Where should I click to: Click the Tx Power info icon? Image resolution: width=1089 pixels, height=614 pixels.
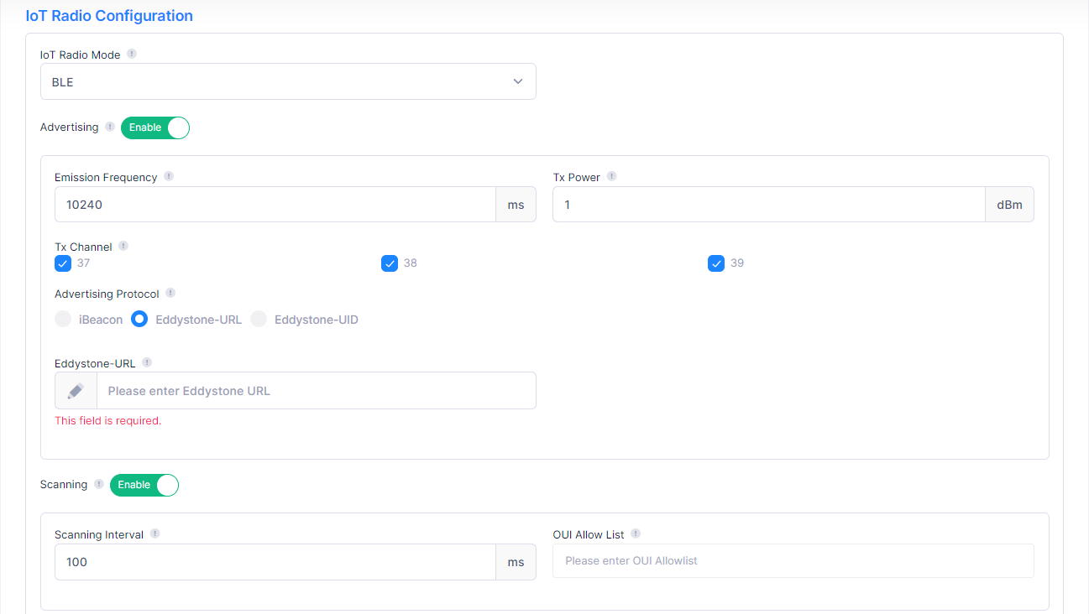[611, 177]
